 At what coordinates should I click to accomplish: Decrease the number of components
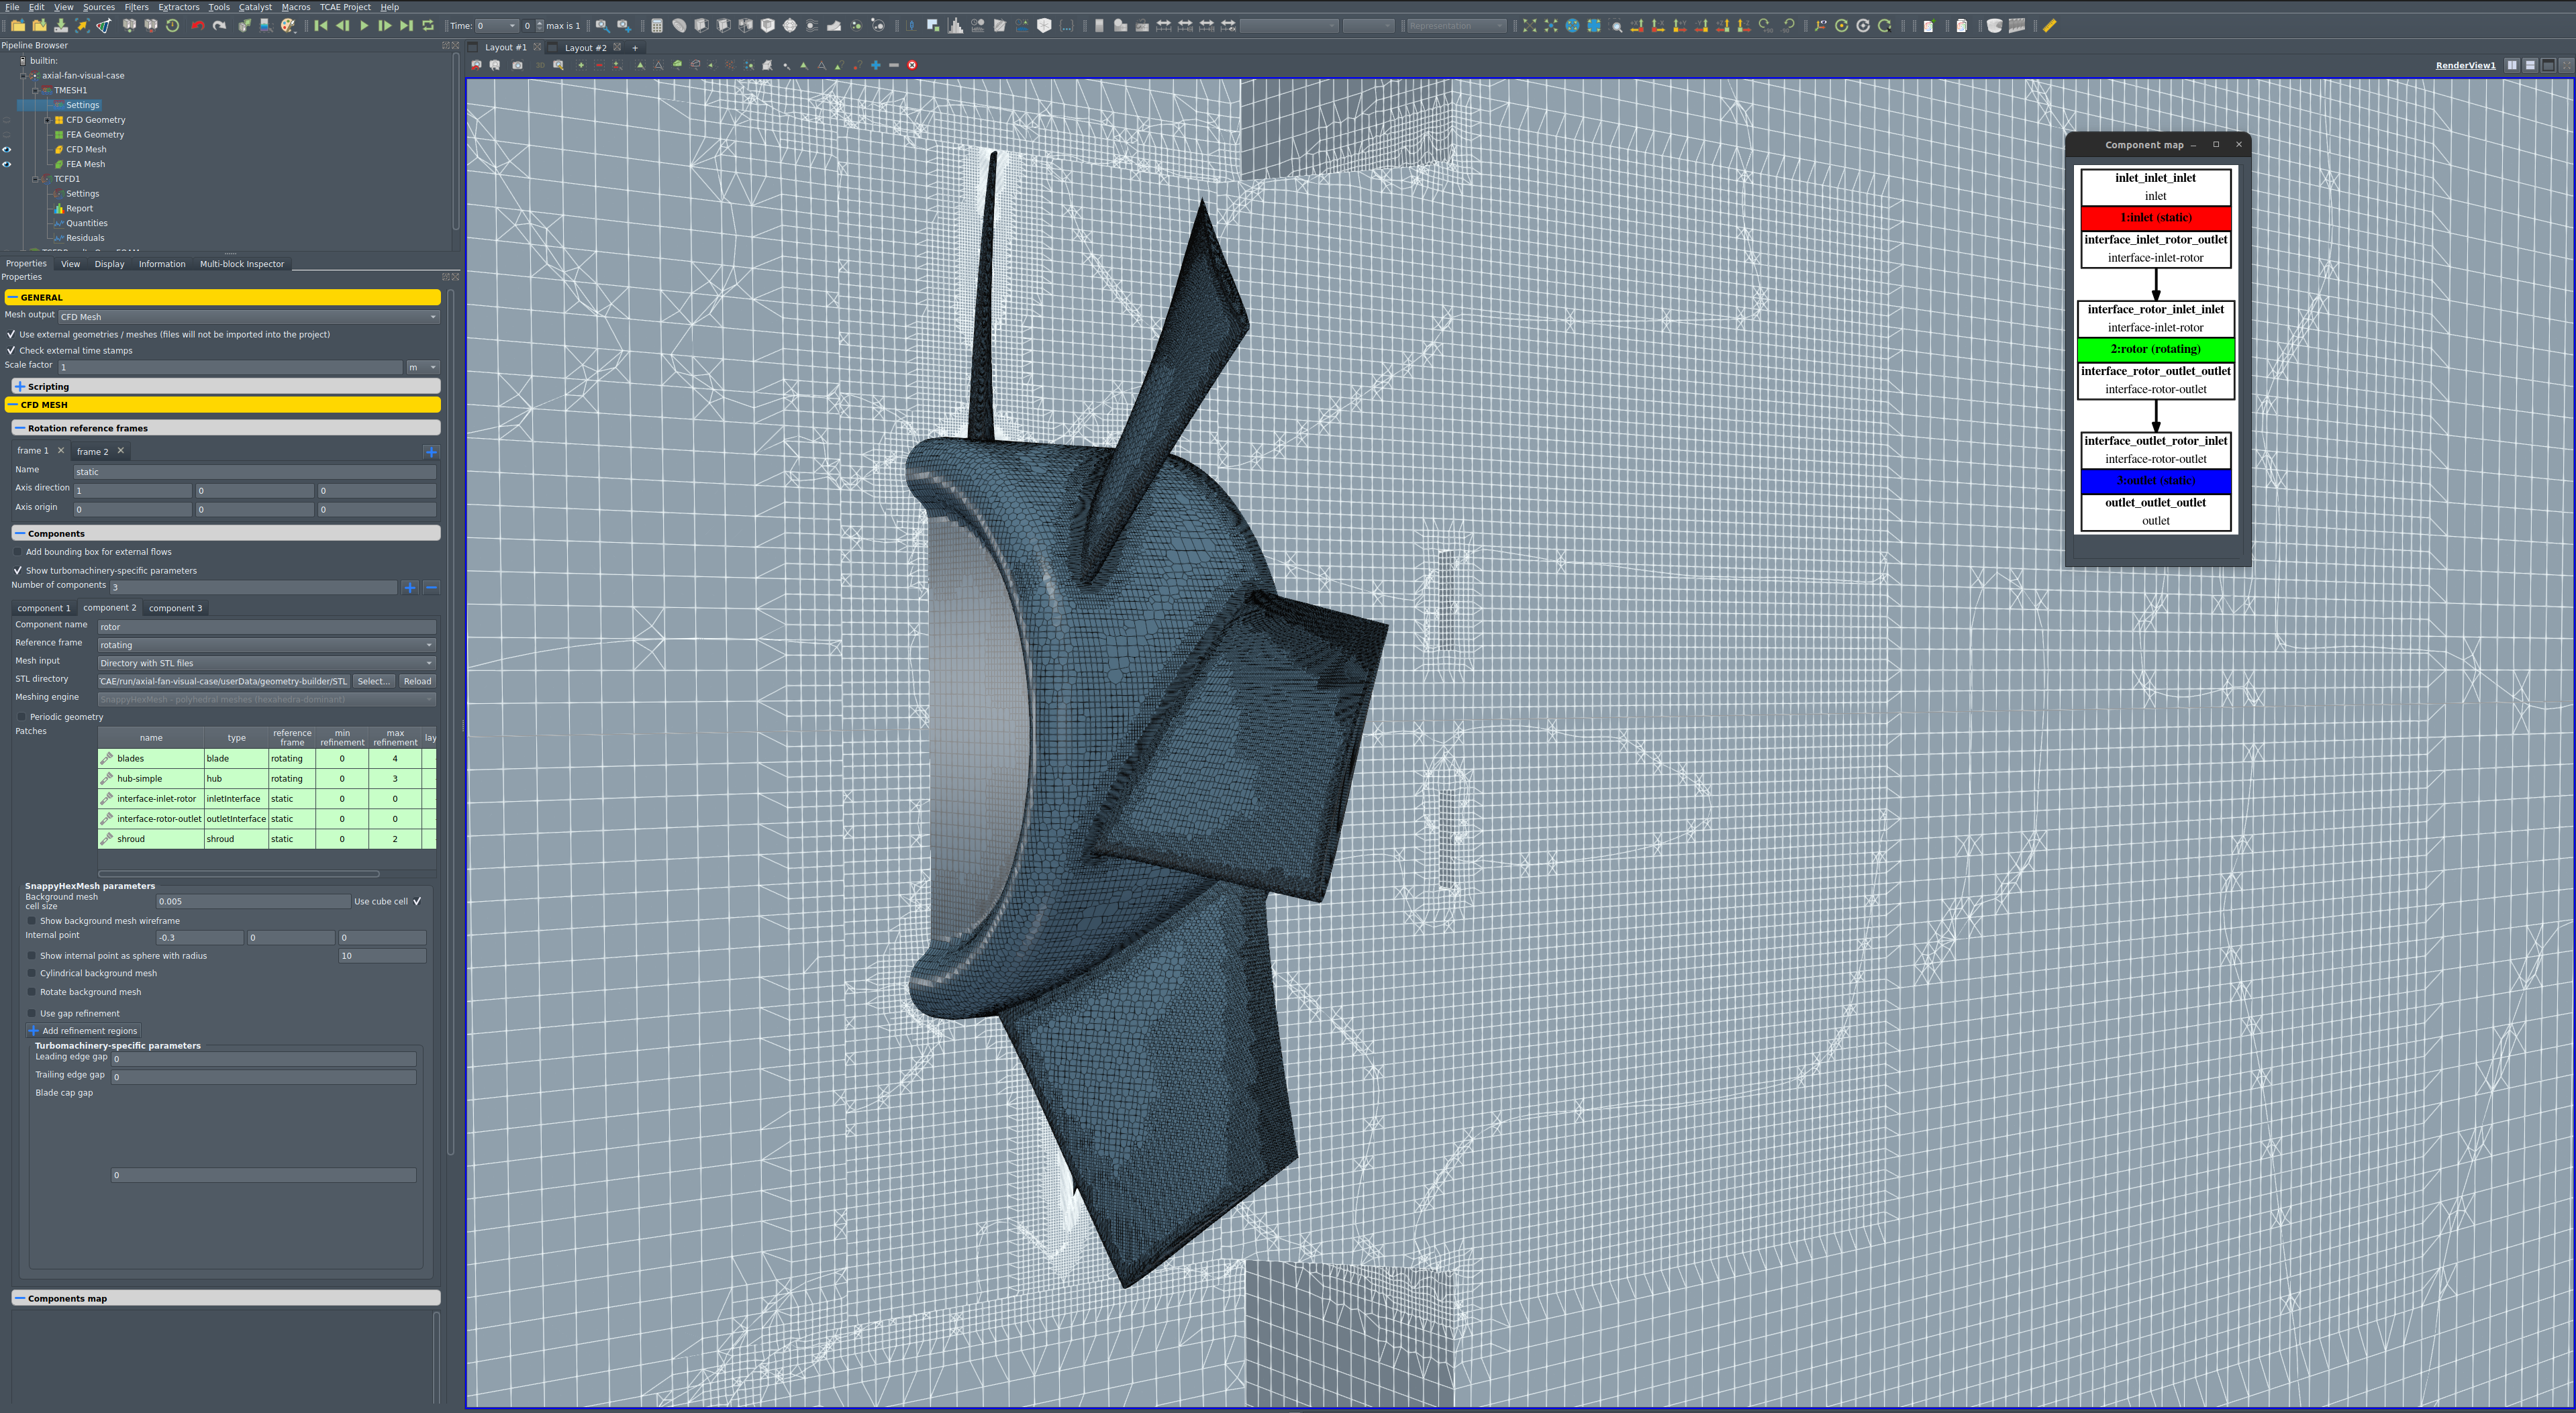pos(431,588)
